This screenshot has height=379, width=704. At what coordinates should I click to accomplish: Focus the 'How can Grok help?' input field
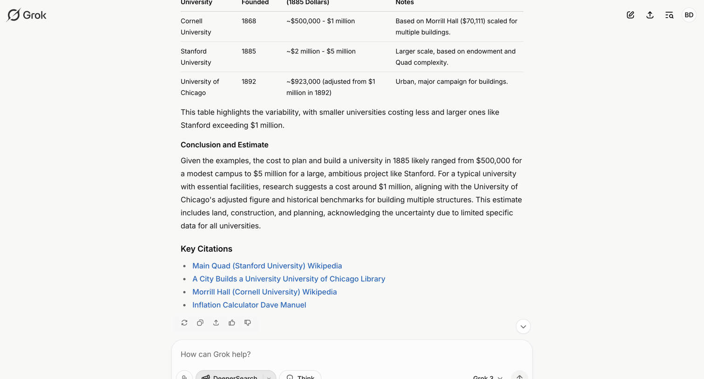[352, 354]
